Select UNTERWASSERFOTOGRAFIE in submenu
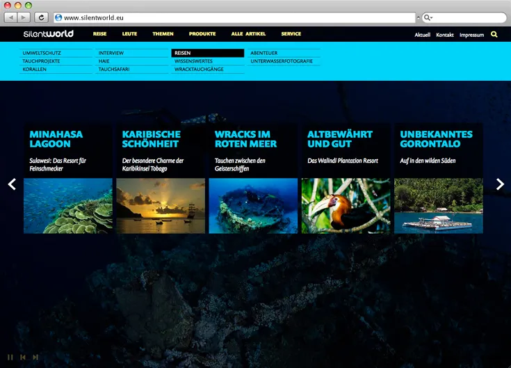The width and height of the screenshot is (511, 368). (x=284, y=61)
